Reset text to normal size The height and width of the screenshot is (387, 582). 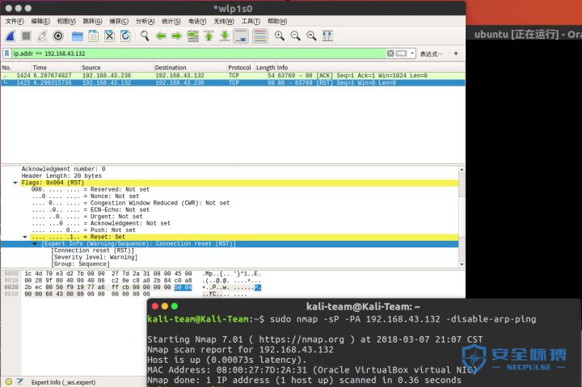[x=311, y=36]
